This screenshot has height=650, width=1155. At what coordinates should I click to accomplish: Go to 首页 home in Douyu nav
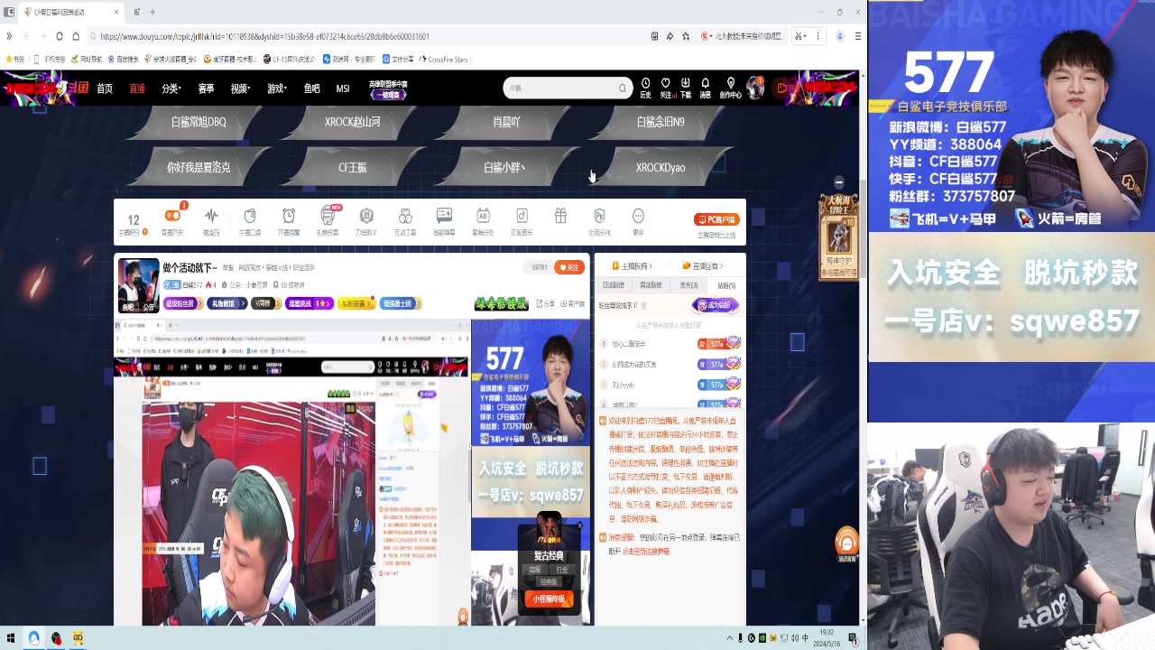coord(105,88)
